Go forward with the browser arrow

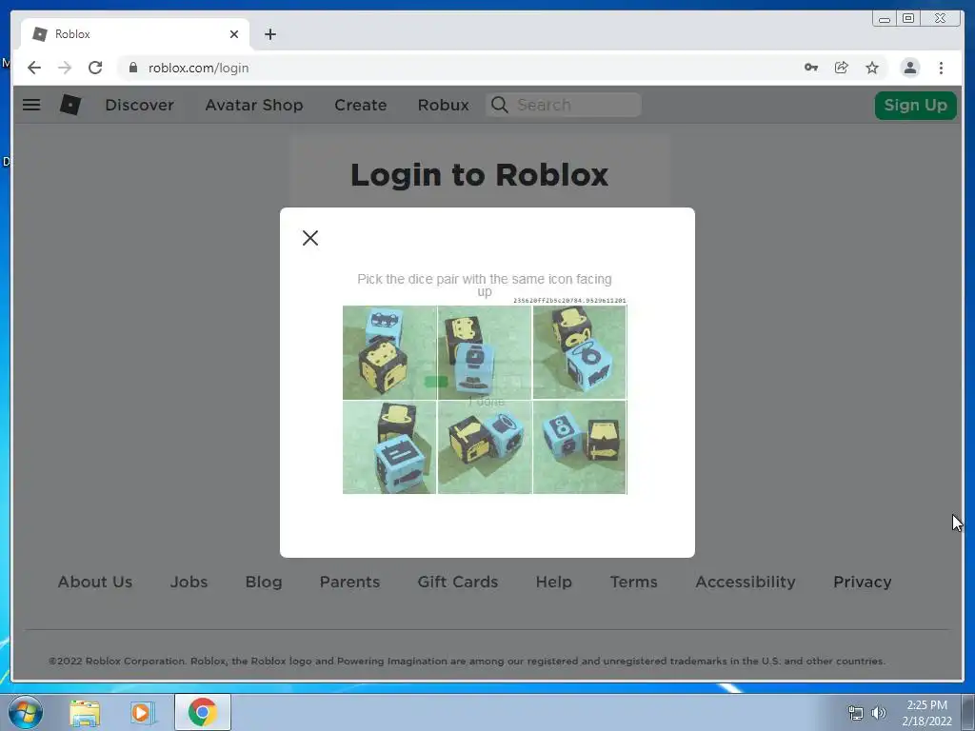tap(65, 68)
